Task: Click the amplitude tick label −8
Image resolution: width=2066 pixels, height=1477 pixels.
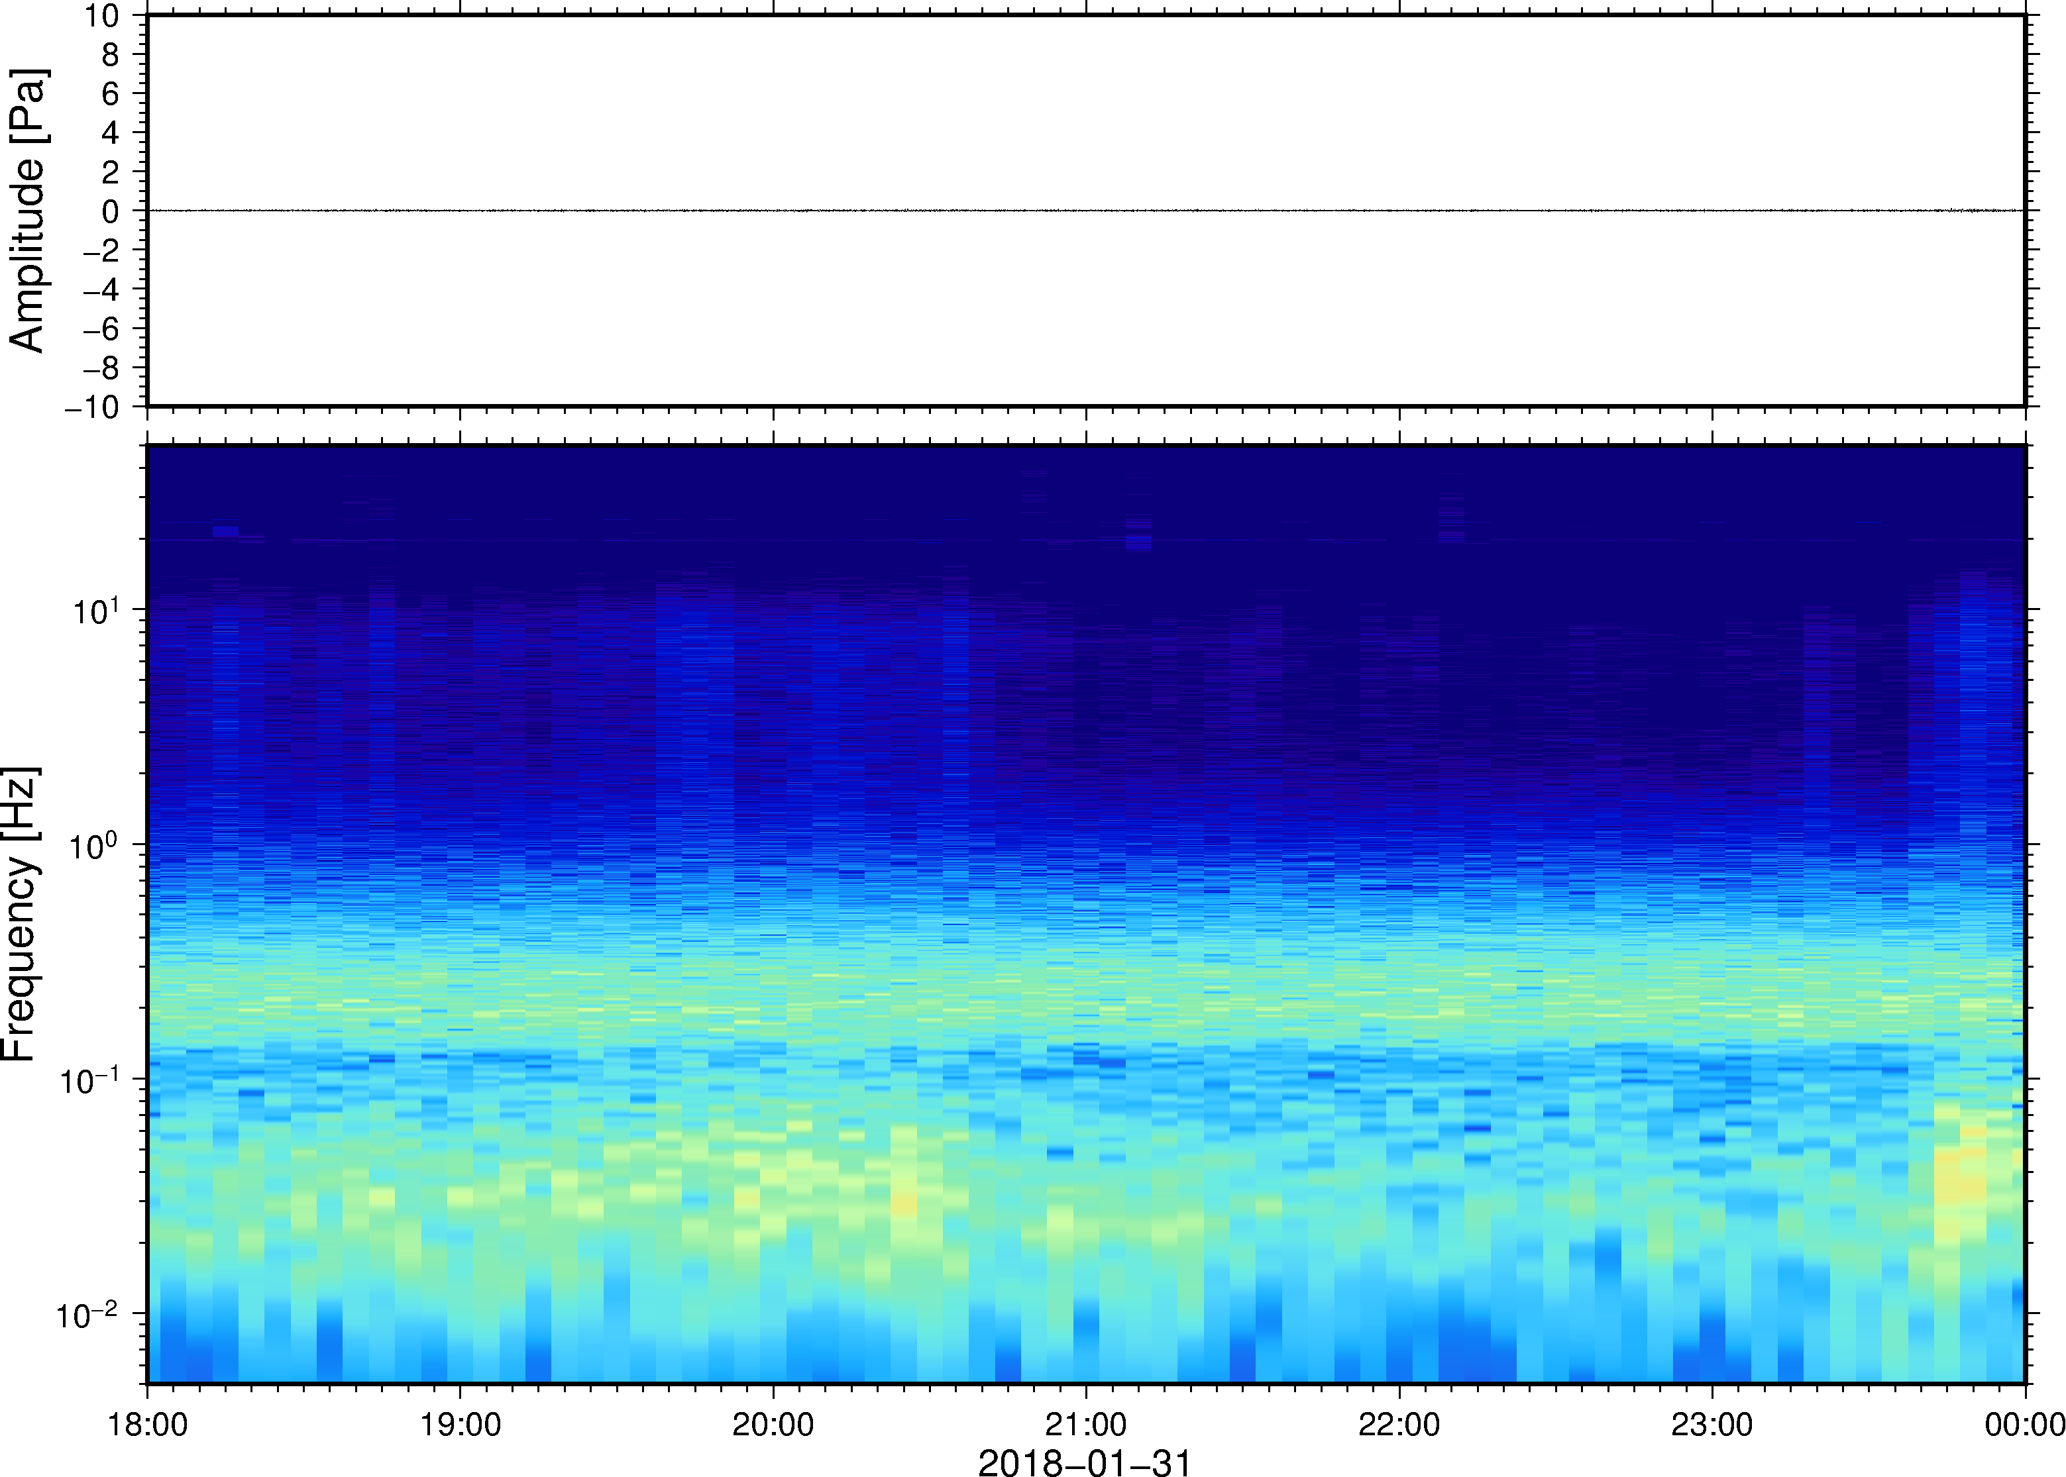Action: [101, 368]
